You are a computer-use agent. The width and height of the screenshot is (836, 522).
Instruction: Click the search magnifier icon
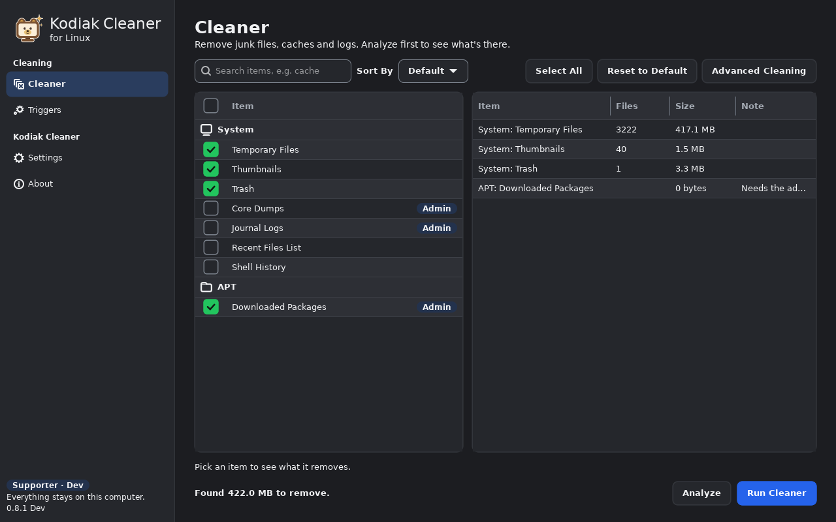pyautogui.click(x=206, y=71)
